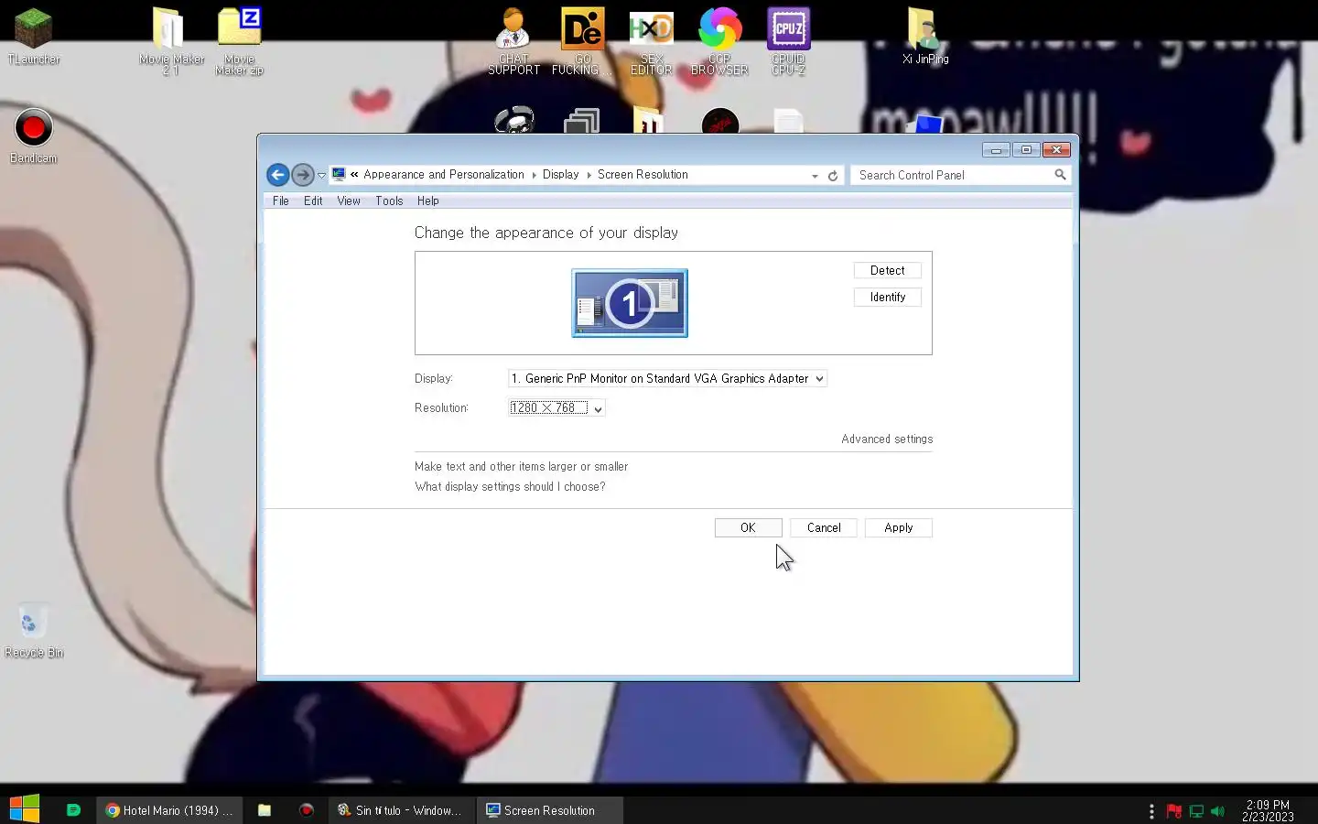Screen dimensions: 1318x824
Task: Expand the Appearance and Personalization breadcrumb arrow
Action: 534,175
